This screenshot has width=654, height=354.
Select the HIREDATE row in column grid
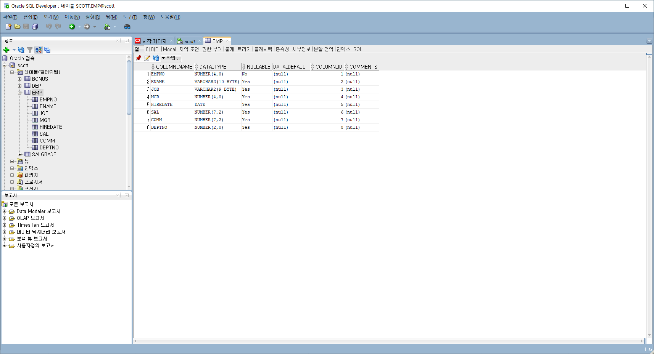[x=256, y=104]
